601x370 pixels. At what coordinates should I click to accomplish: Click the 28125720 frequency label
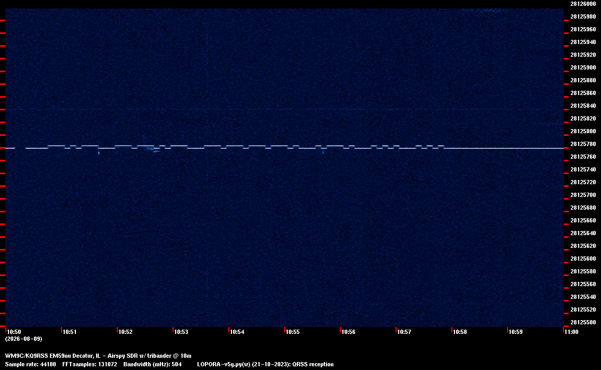583,182
